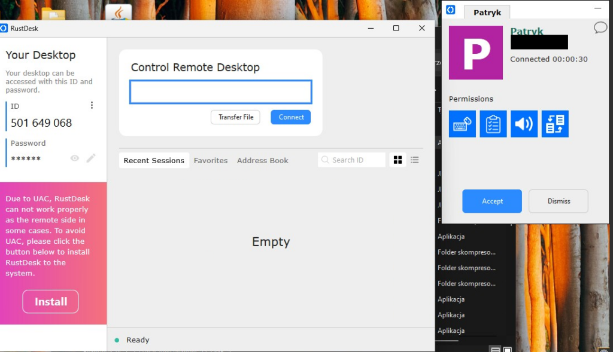Switch sessions to list view
The height and width of the screenshot is (352, 613).
coord(415,160)
